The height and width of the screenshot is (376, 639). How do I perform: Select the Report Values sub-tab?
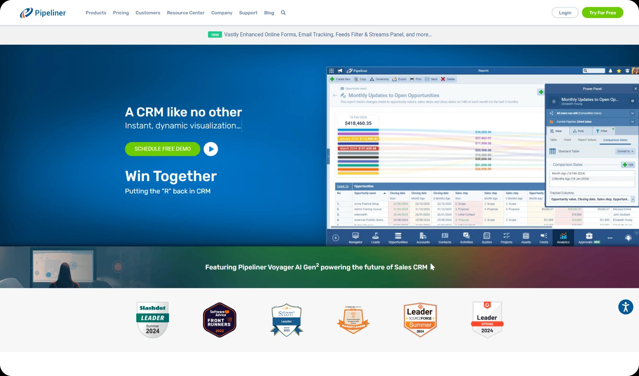587,140
